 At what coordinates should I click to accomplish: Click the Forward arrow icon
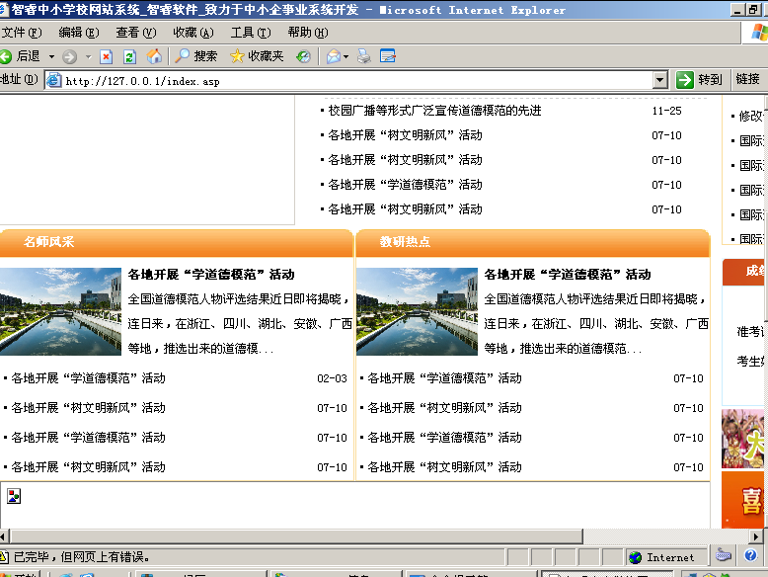(x=69, y=57)
